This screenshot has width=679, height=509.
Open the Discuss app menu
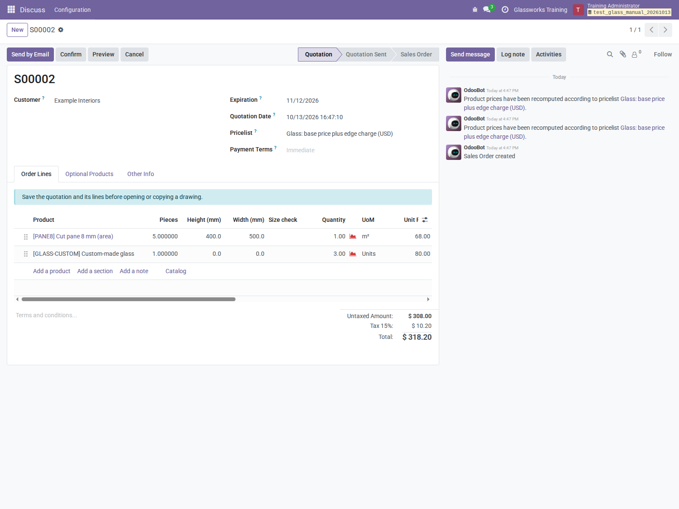point(33,10)
